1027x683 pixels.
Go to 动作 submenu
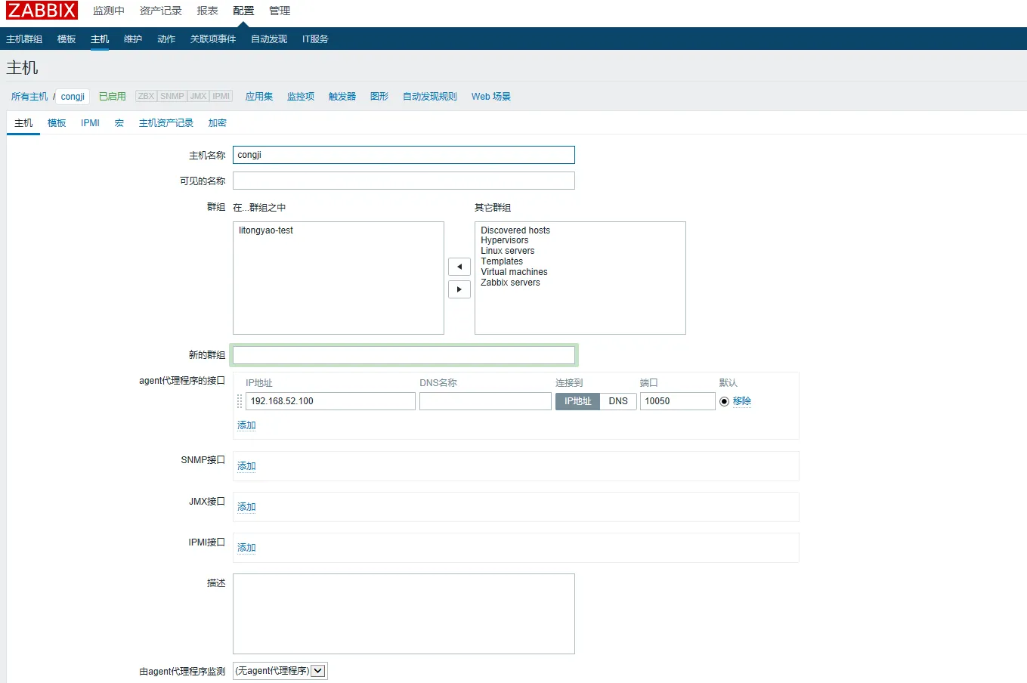point(166,39)
